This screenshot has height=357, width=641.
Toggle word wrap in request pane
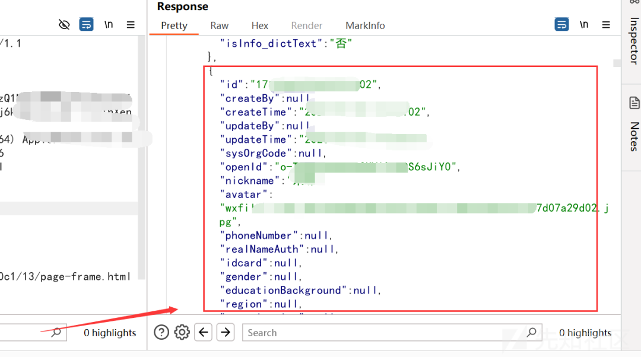click(x=86, y=24)
